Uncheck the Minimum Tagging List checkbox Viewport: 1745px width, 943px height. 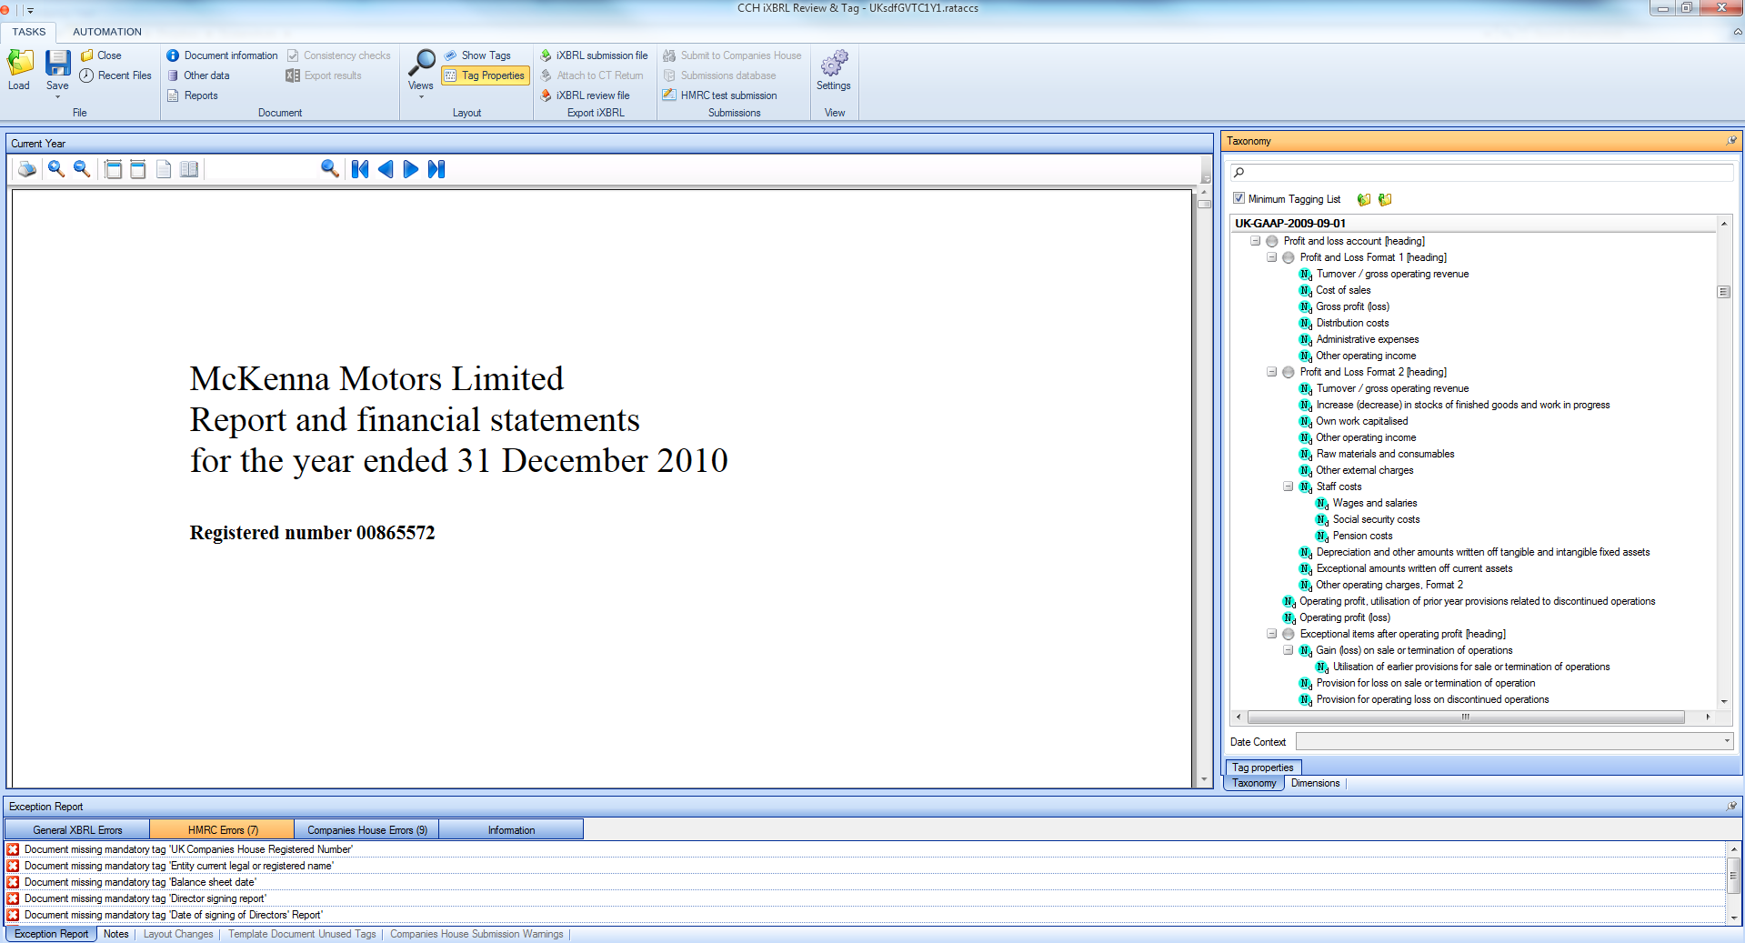1239,198
